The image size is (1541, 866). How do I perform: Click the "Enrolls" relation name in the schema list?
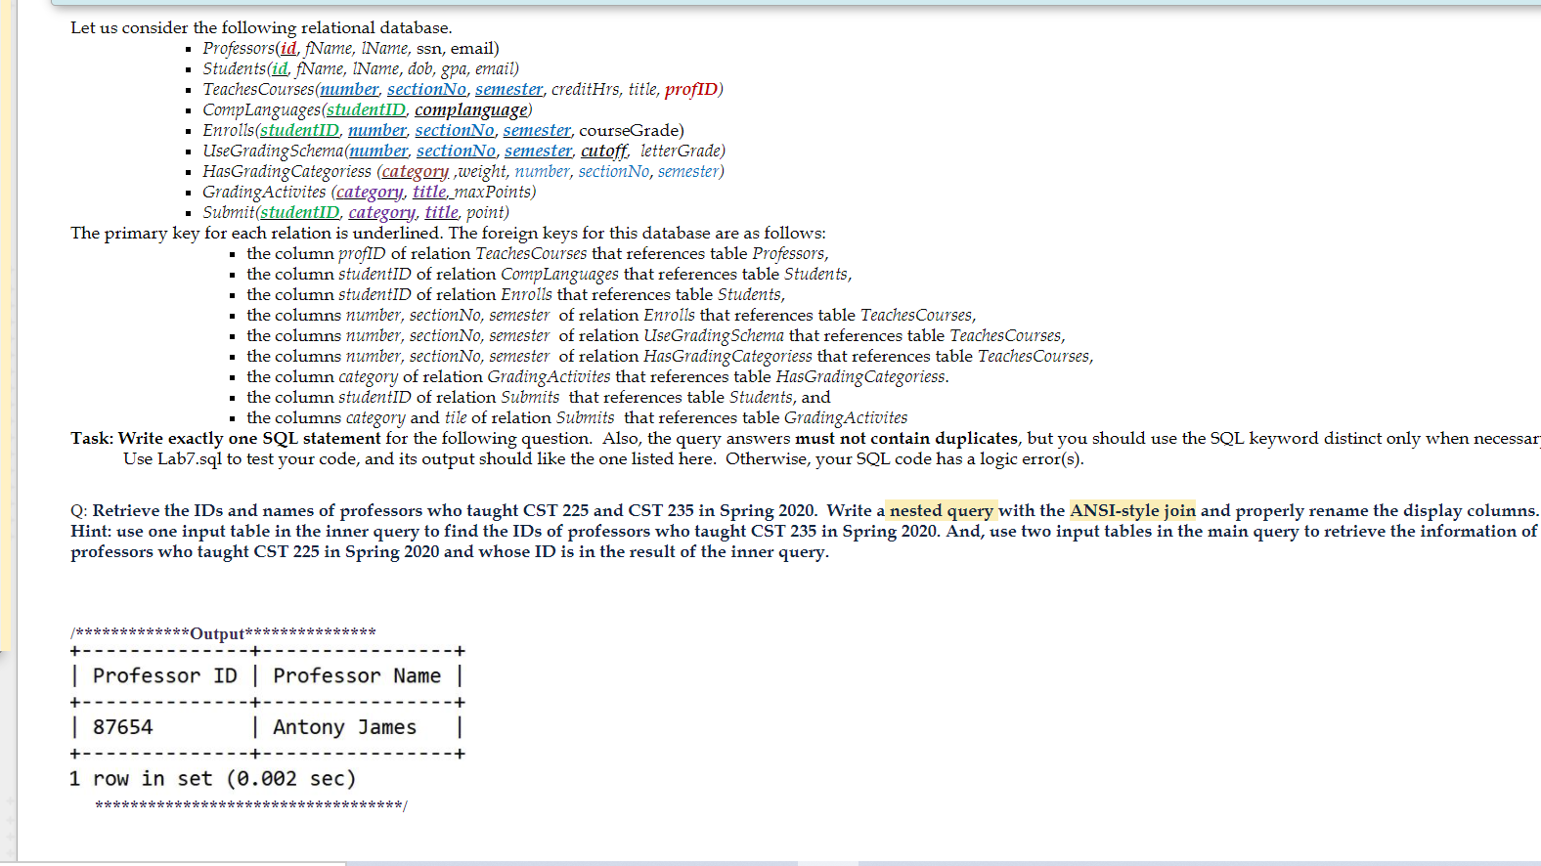pos(228,130)
